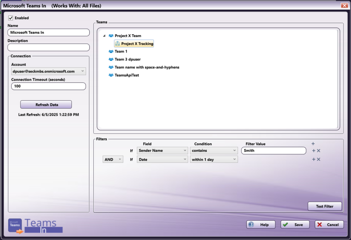The height and width of the screenshot is (240, 351).
Task: Click the Refresh Data button
Action: click(x=46, y=105)
